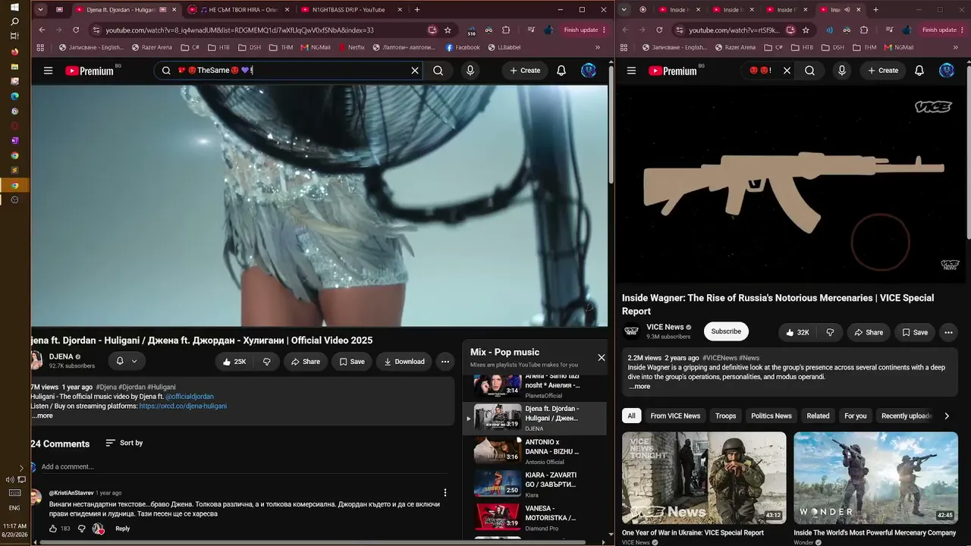Show more filter chips with the right arrow

click(x=947, y=416)
